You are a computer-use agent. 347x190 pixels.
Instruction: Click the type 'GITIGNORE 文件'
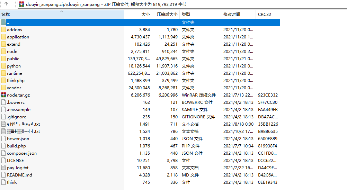coord(198,117)
